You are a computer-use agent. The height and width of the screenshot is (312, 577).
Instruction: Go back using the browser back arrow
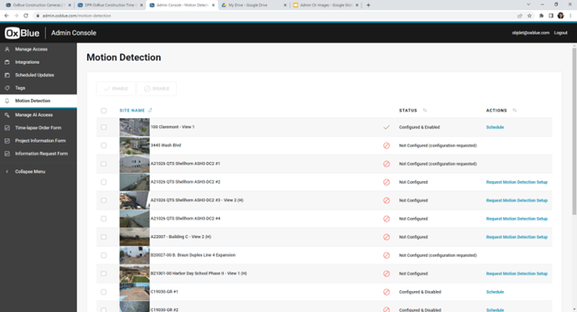pos(6,15)
